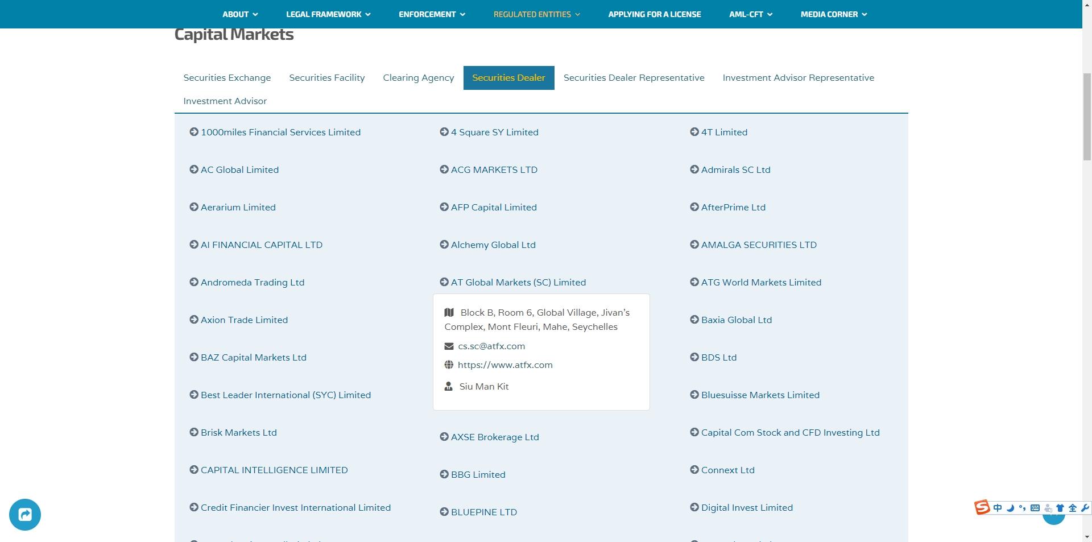Expand the ENFORCEMENT dropdown menu
Screen dimensions: 1092x542
pos(432,14)
